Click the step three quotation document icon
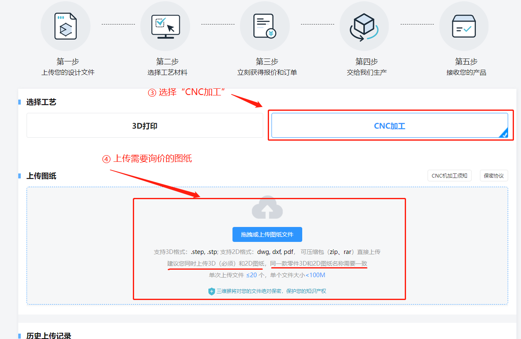Viewport: 521px width, 339px height. tap(265, 26)
